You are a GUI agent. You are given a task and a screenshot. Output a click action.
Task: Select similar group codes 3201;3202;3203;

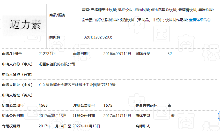(98, 37)
